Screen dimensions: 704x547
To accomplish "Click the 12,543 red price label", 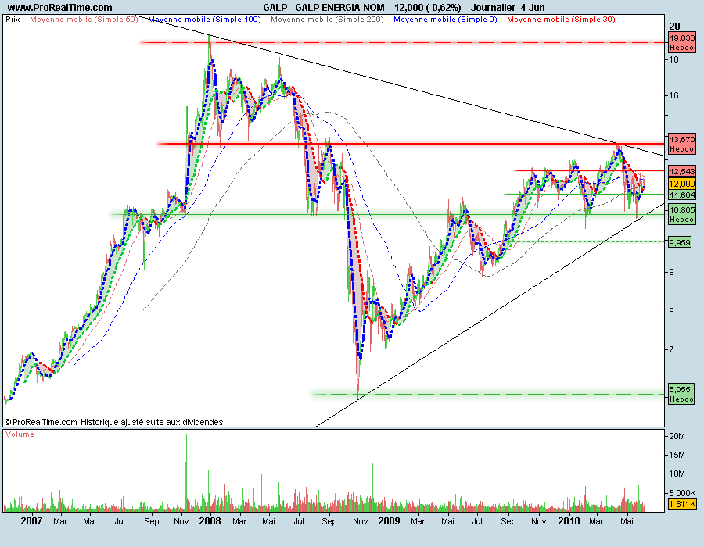I will coord(682,171).
